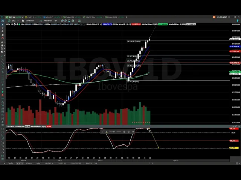Click the 125.243,44 (0%) Fibonacci label
241x180 pixels.
[x=133, y=82]
